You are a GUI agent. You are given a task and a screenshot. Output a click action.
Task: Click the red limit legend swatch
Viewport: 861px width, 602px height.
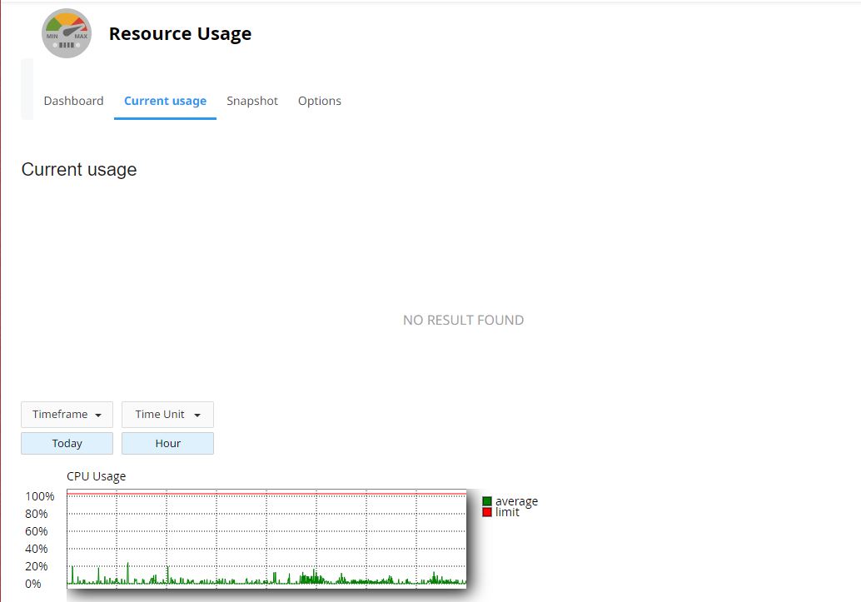[x=487, y=512]
